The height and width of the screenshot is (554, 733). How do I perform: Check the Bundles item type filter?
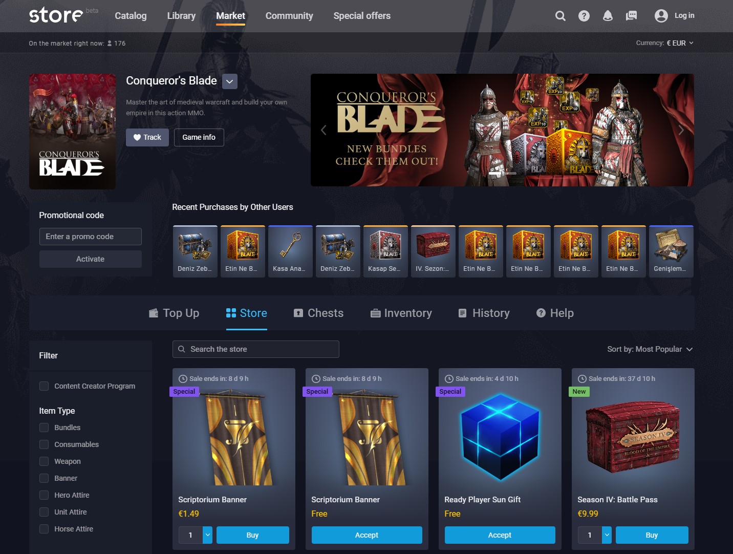click(x=44, y=428)
